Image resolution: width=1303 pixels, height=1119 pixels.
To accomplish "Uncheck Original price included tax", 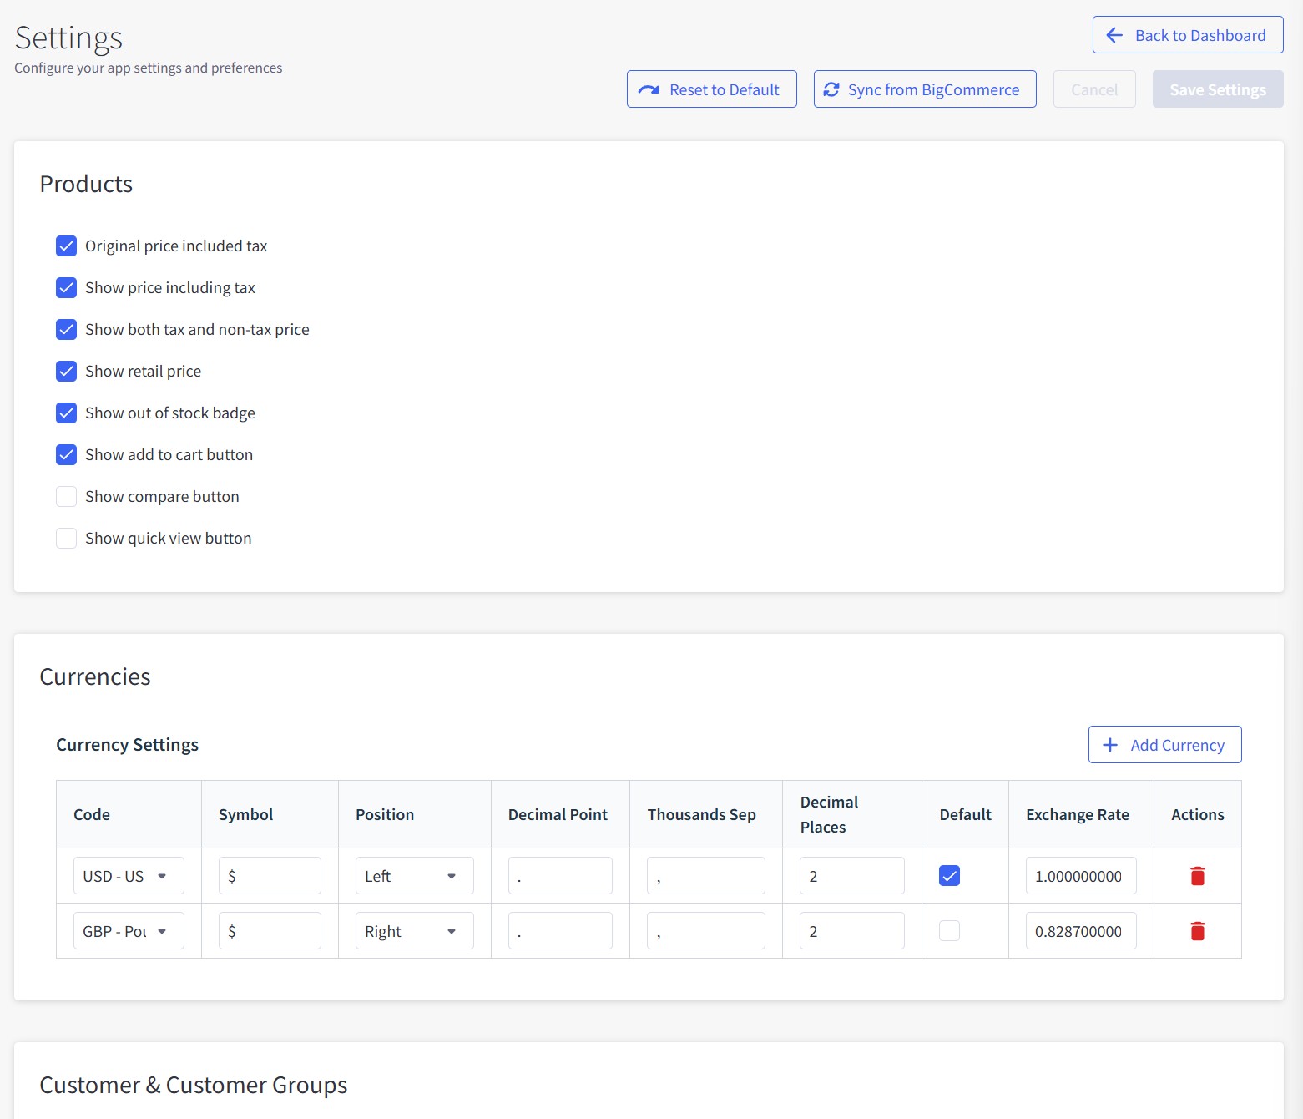I will pos(66,246).
